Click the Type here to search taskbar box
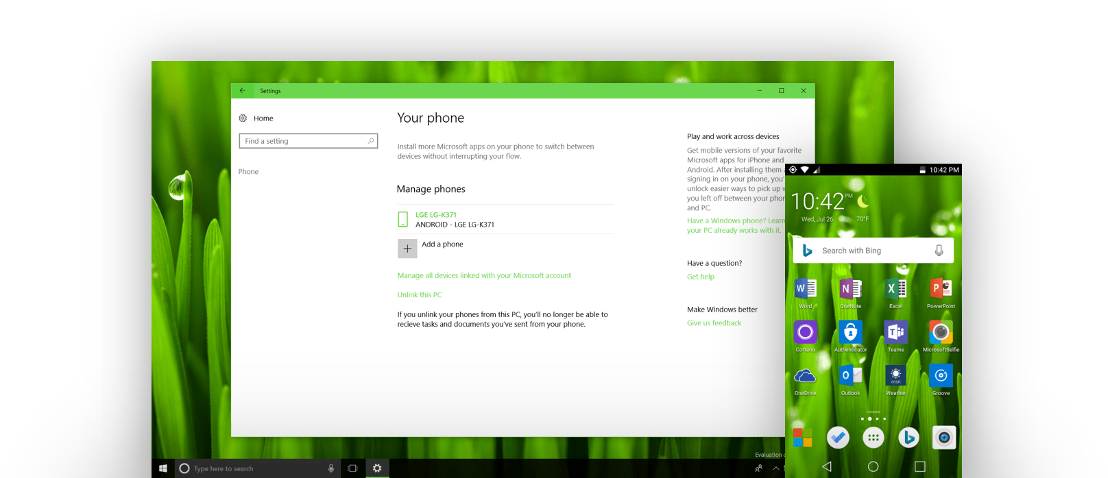This screenshot has height=478, width=1108. click(257, 468)
